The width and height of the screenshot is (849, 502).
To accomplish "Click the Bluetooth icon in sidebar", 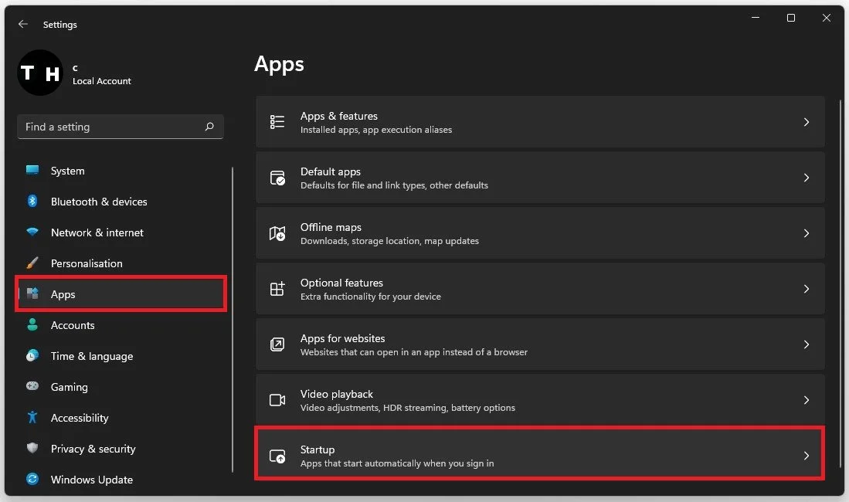I will tap(32, 201).
